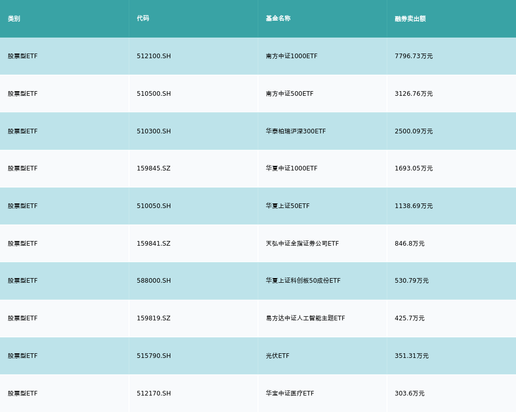Image resolution: width=516 pixels, height=412 pixels.
Task: Select fund code 159845.SZ
Action: (x=154, y=168)
